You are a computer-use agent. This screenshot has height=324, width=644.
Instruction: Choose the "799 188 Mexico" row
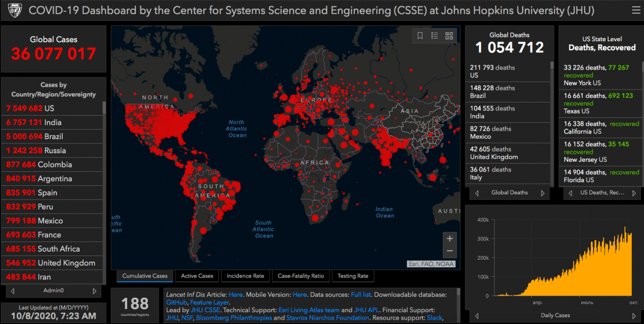pos(52,221)
